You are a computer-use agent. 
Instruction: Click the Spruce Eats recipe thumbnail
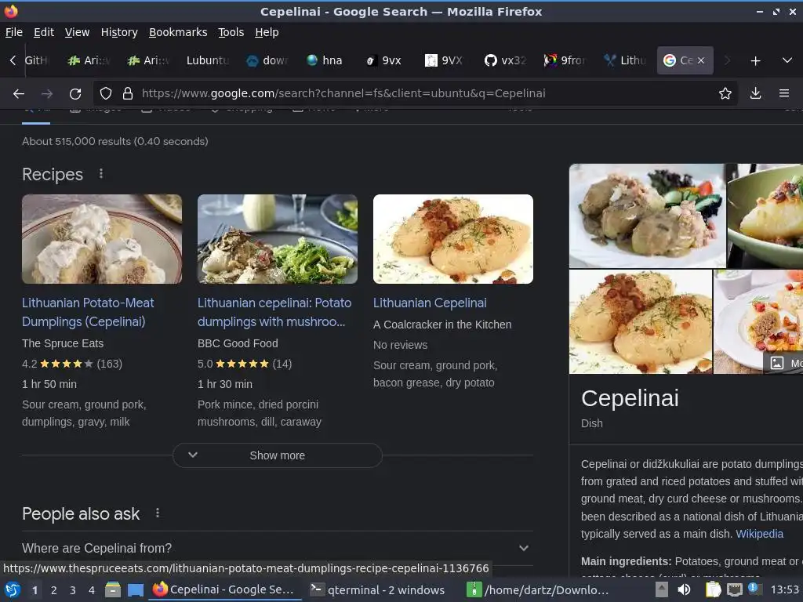coord(102,238)
